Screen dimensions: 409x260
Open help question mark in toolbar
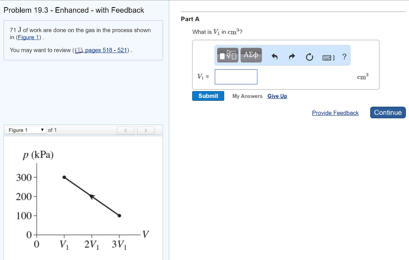point(344,57)
